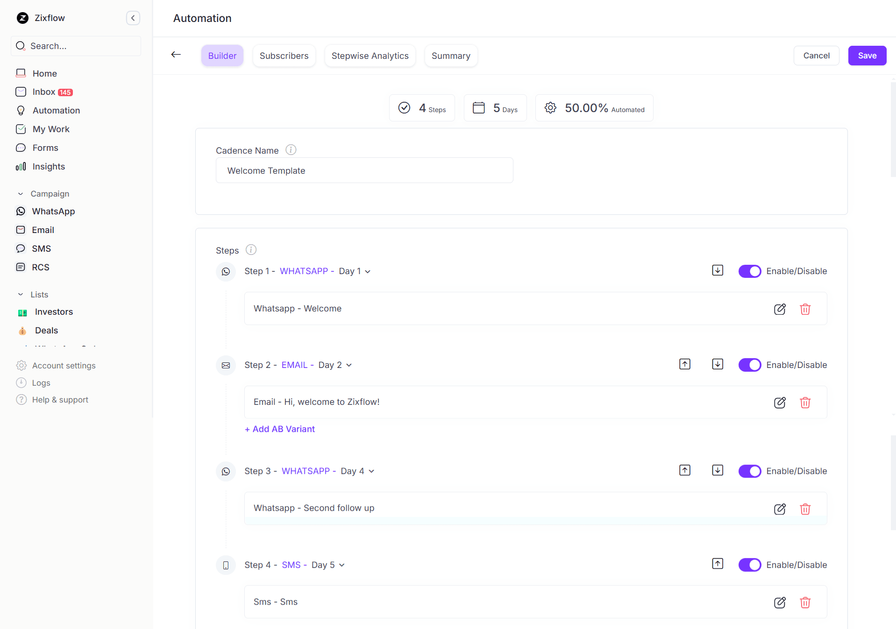Image resolution: width=896 pixels, height=629 pixels.
Task: Toggle Step 4 Enable/Disable switch
Action: [x=749, y=565]
